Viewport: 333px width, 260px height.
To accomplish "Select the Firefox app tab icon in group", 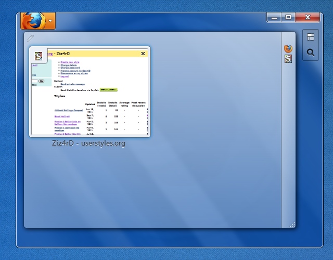I will [288, 48].
